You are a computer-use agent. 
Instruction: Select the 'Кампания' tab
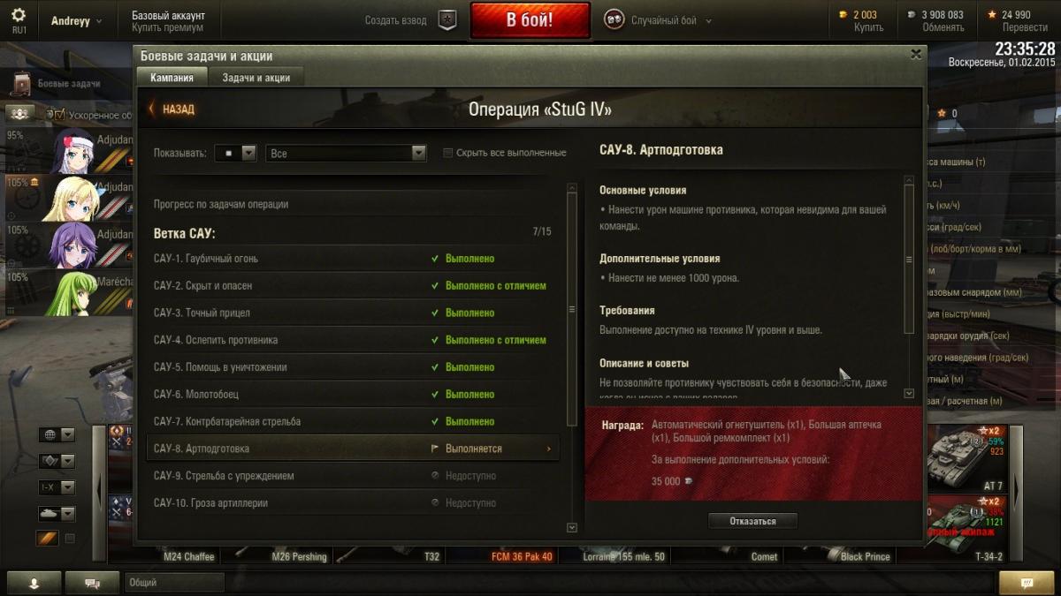(172, 78)
